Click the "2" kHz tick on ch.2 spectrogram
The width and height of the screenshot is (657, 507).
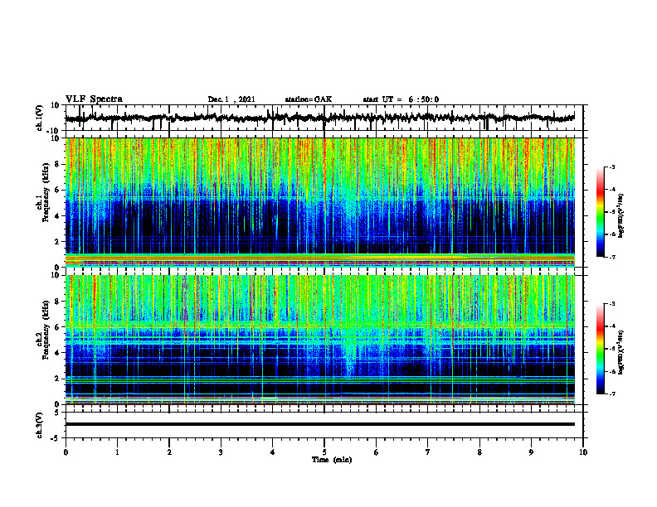[57, 379]
